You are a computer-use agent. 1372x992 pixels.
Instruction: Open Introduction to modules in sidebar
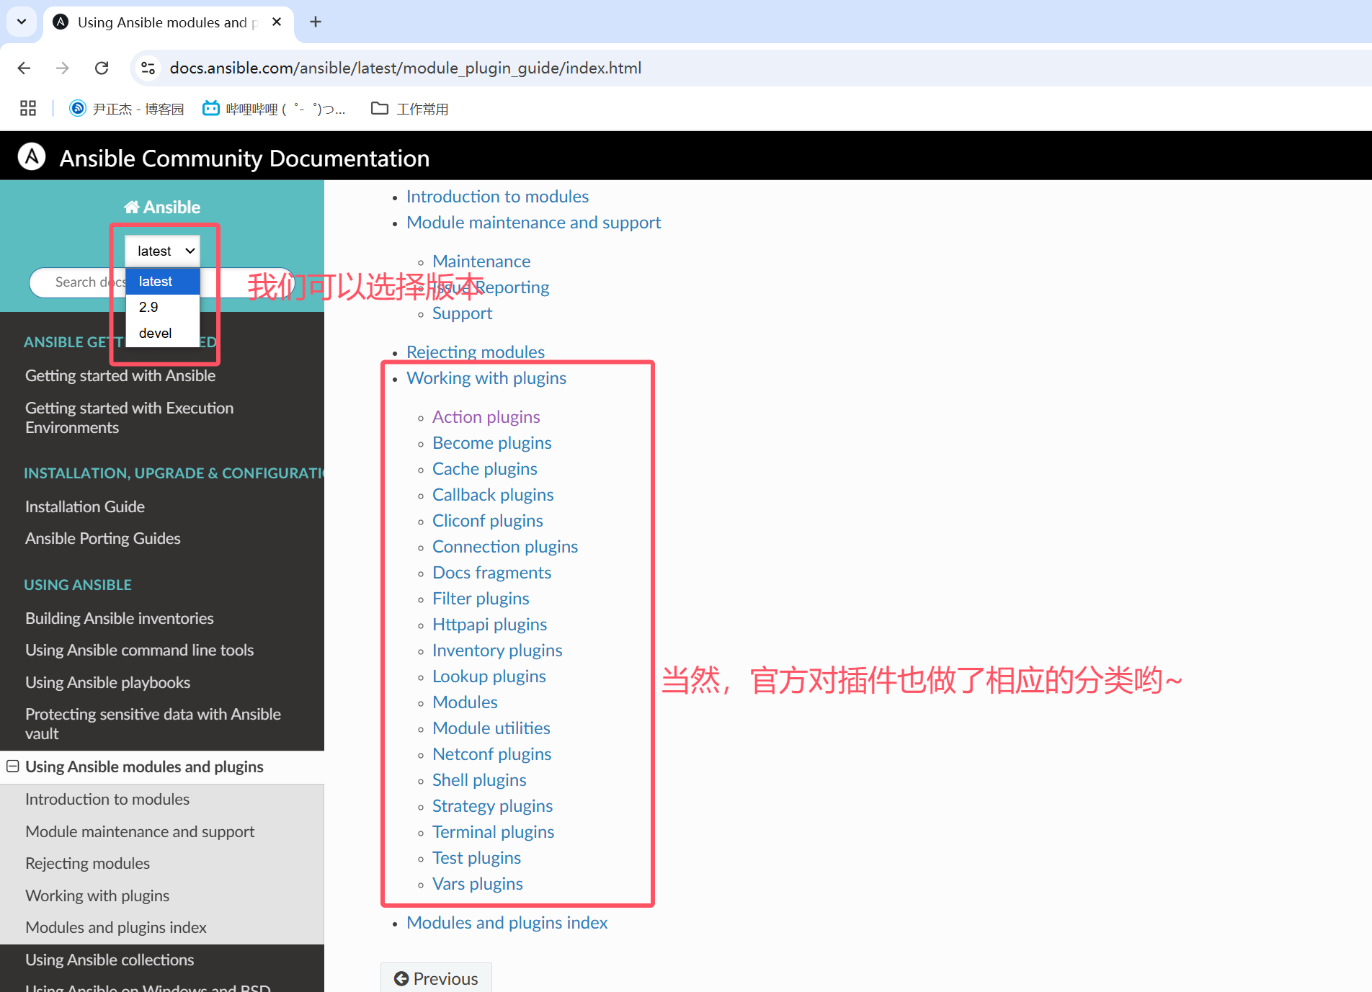[x=107, y=799]
